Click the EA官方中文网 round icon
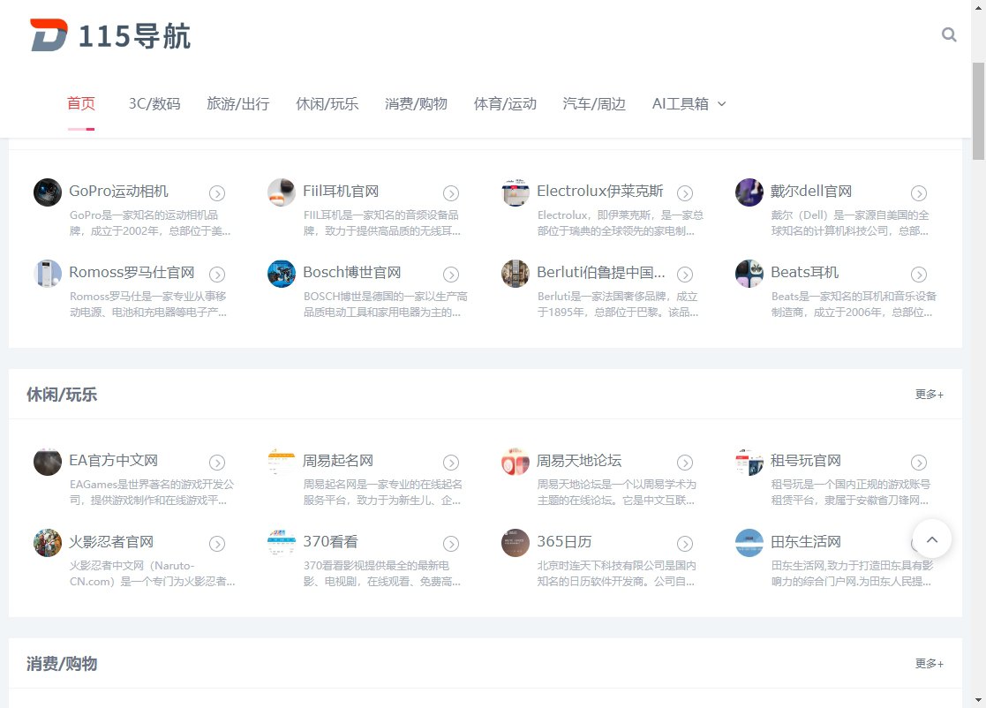 point(48,462)
